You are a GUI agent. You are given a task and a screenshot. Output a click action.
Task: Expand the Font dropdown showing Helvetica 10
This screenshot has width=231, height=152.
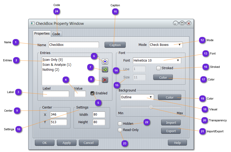click(x=157, y=61)
